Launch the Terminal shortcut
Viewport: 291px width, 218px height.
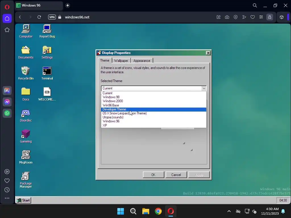47,73
